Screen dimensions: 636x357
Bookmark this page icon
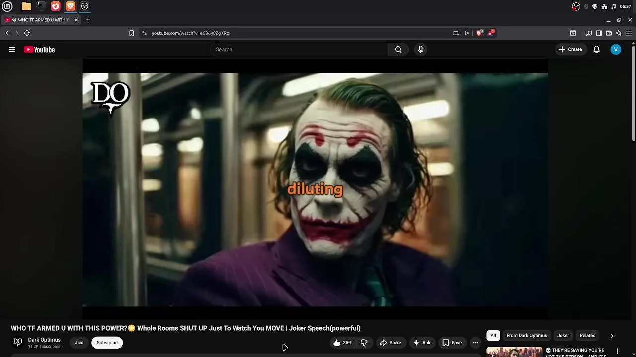pos(131,33)
